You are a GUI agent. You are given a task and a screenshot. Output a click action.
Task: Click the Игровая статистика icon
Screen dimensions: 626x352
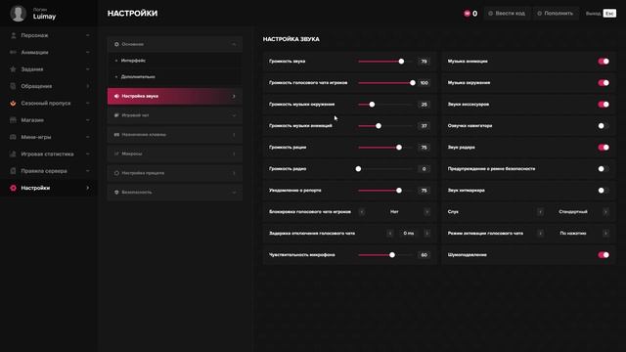[x=13, y=154]
